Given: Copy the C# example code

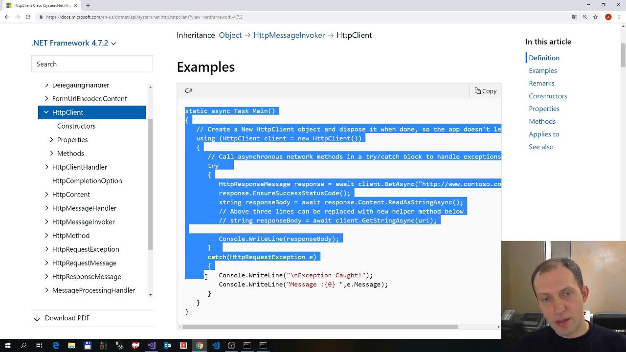Looking at the screenshot, I should (x=486, y=91).
